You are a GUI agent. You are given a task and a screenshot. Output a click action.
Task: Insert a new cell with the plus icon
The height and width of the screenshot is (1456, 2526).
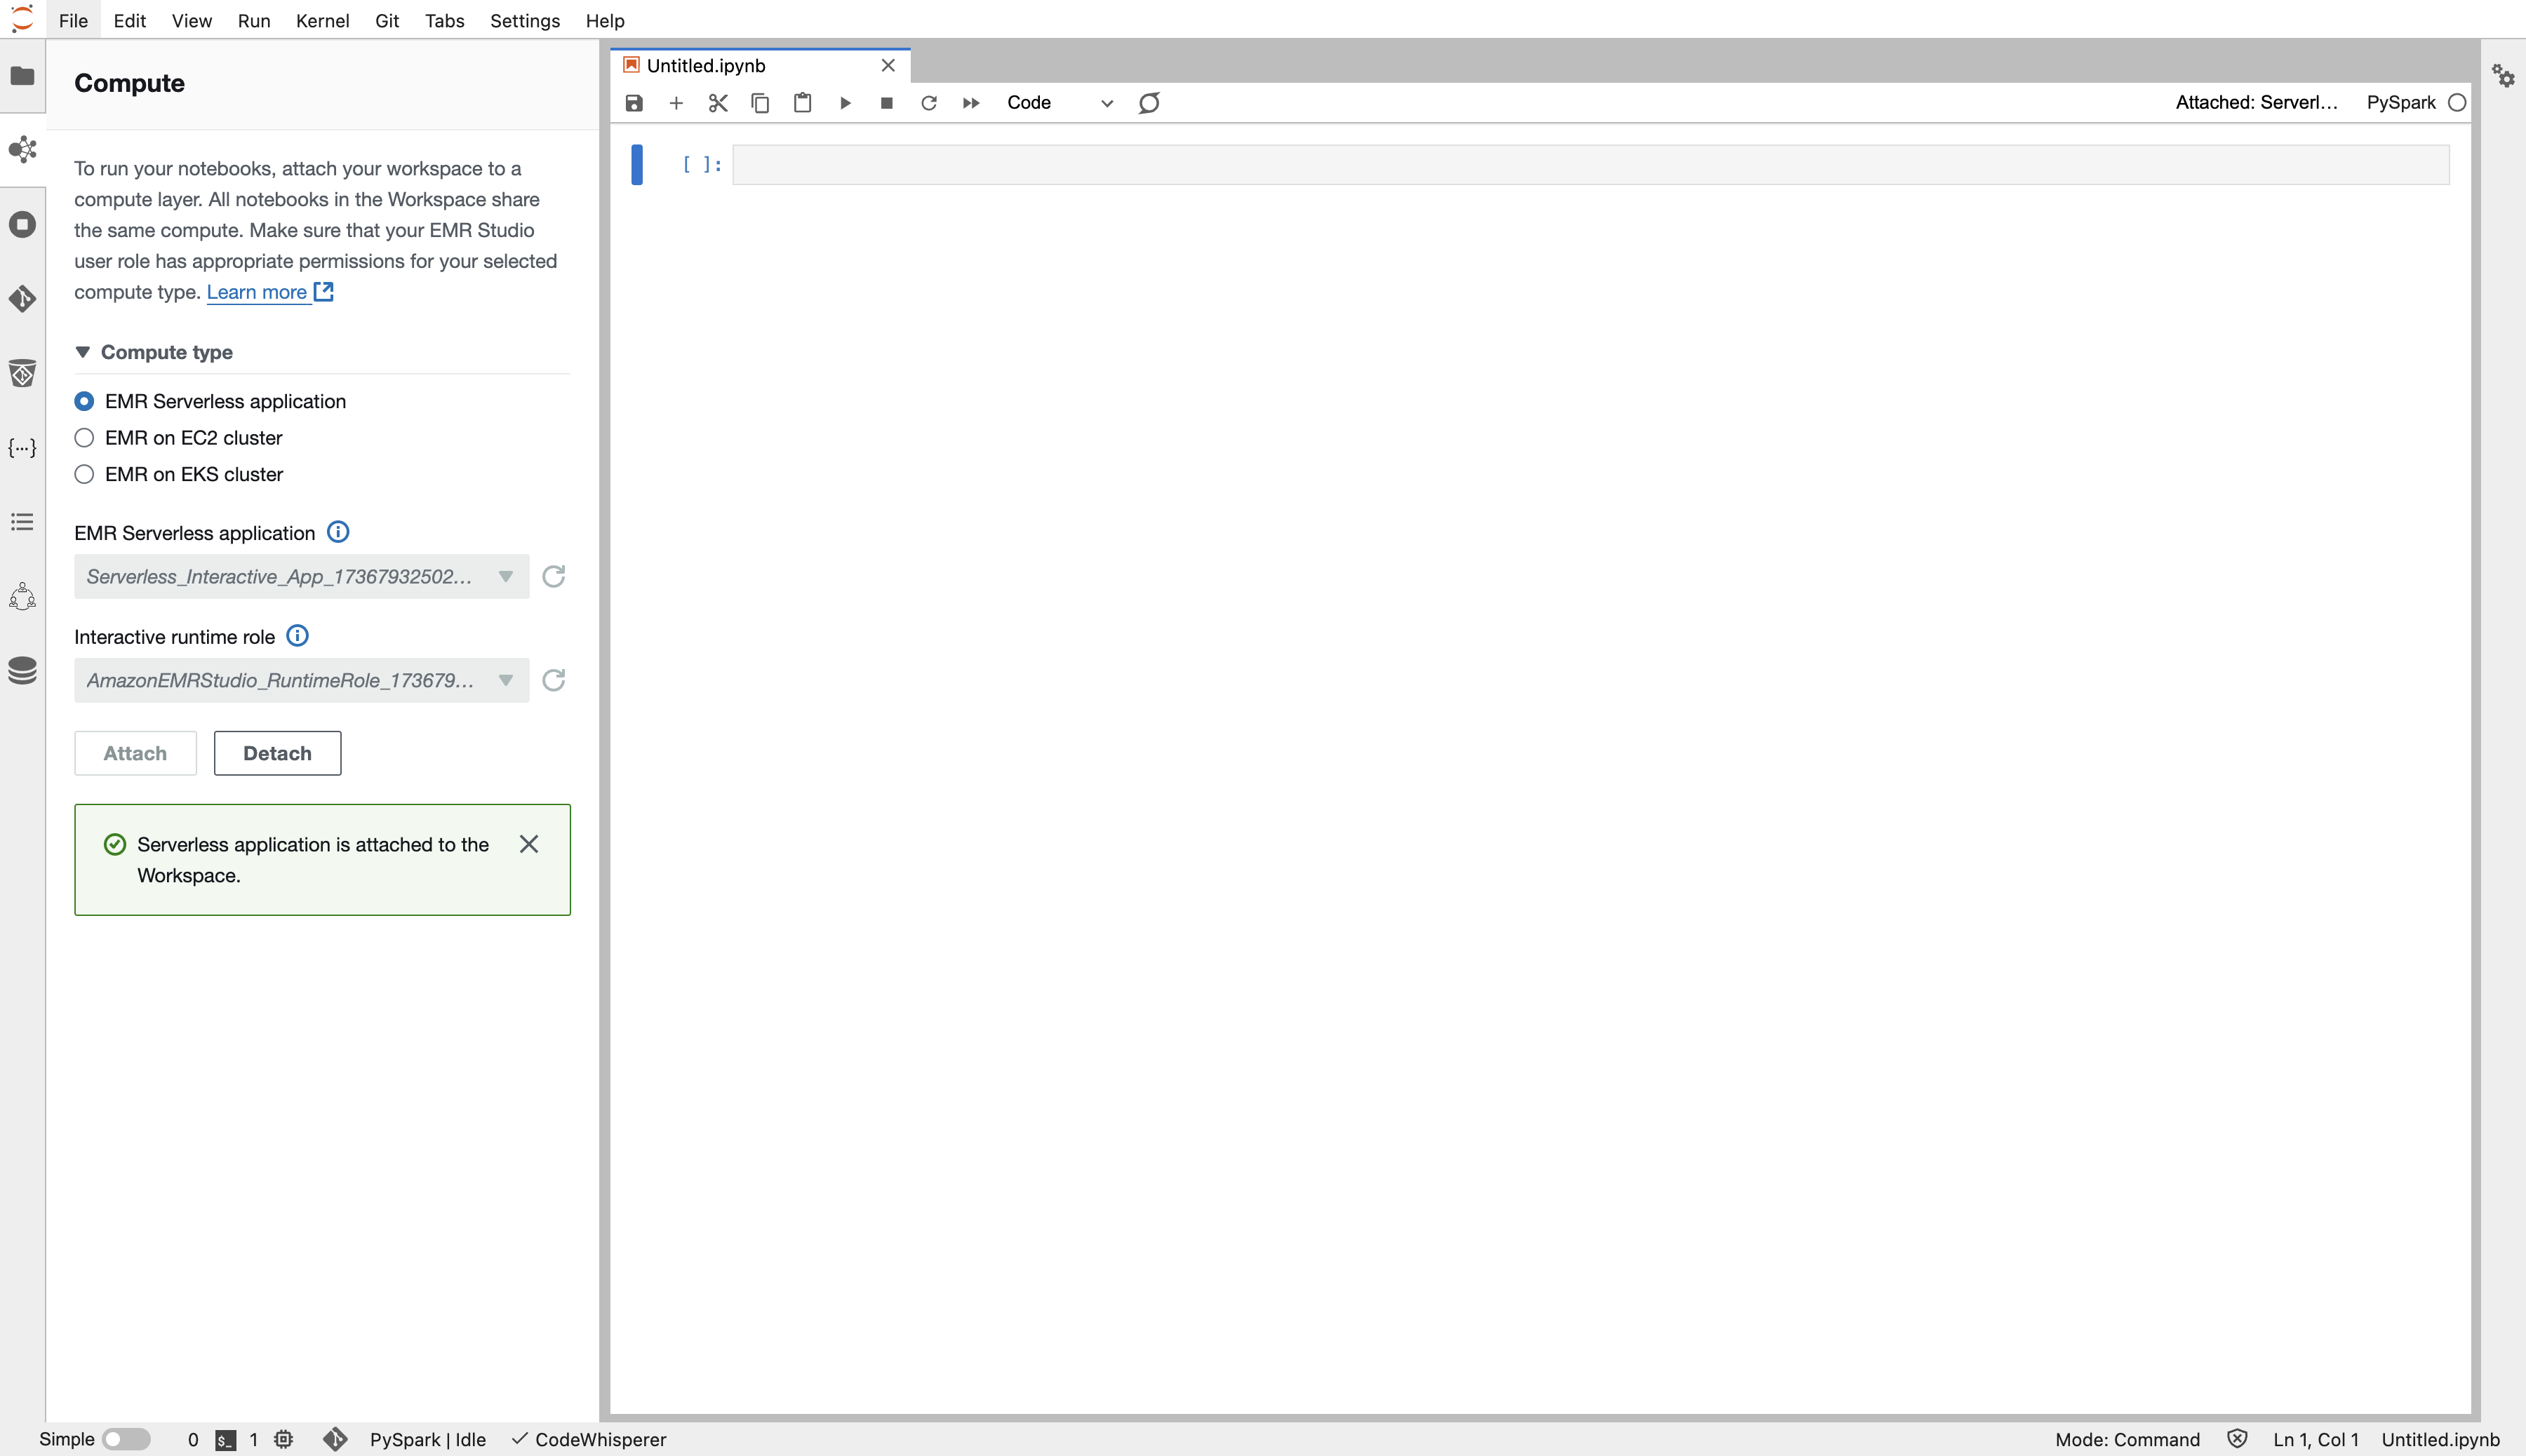[x=676, y=103]
